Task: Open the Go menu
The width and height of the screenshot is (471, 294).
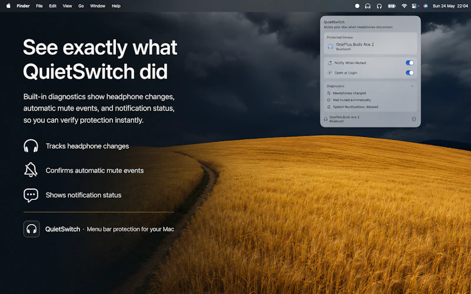Action: [81, 6]
